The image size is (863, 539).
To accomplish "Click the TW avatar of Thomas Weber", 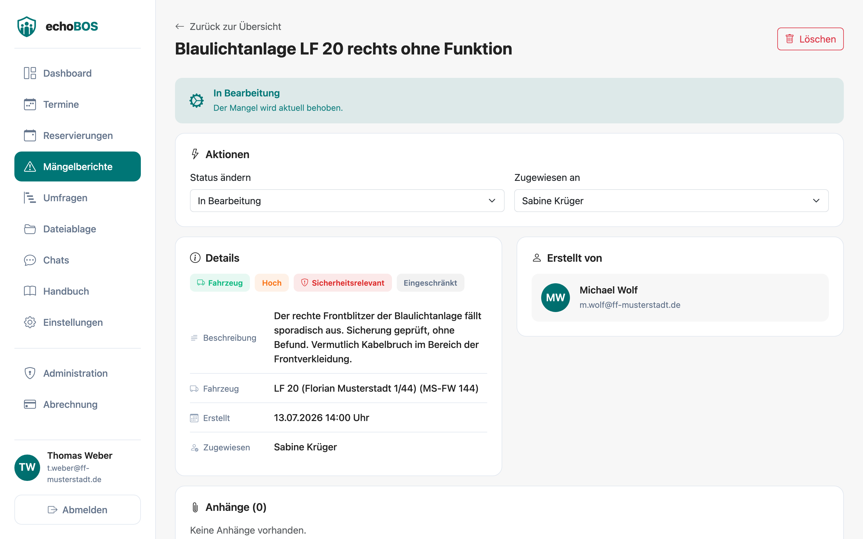I will (27, 467).
